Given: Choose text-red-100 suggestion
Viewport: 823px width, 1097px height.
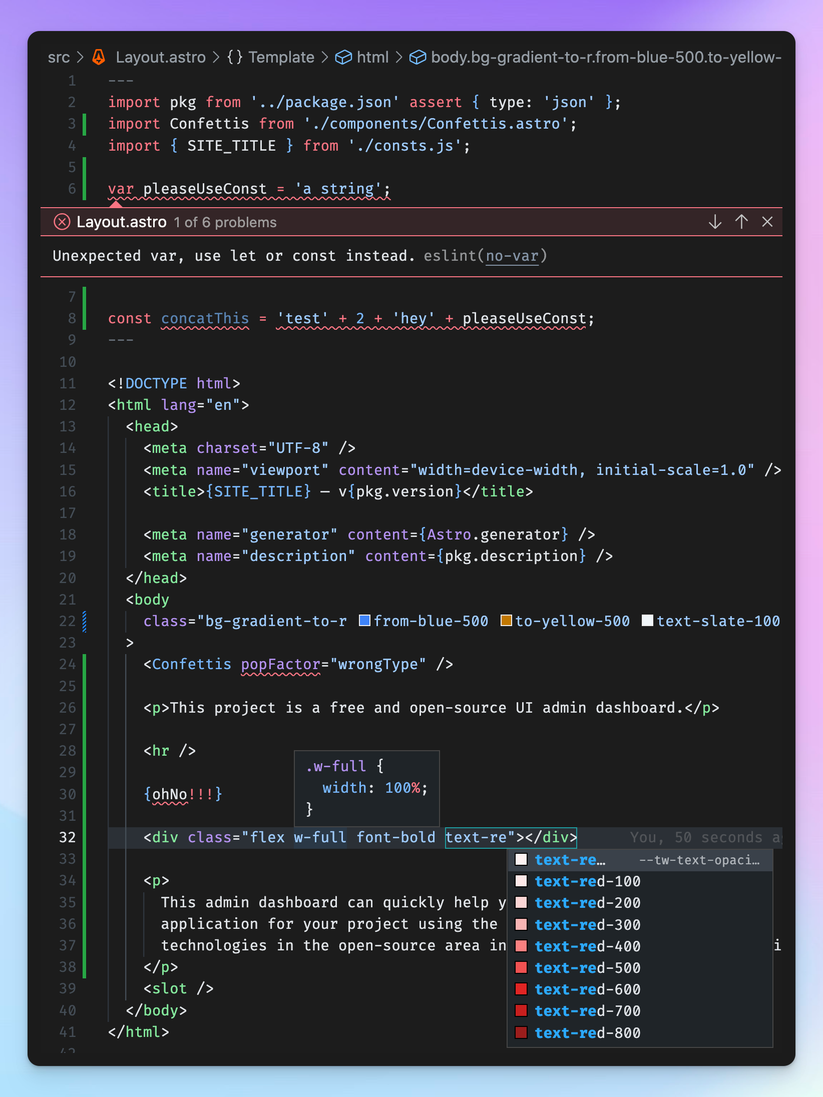Looking at the screenshot, I should [x=640, y=881].
